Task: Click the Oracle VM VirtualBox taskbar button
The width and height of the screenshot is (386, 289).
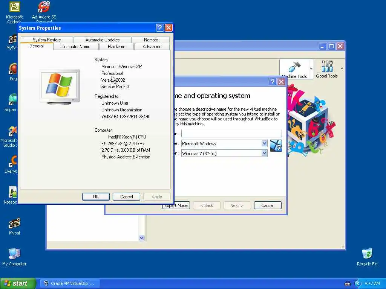Action: (x=70, y=283)
